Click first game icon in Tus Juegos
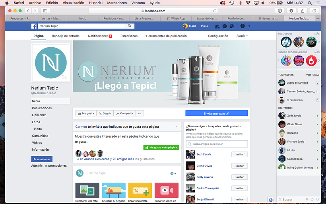The width and height of the screenshot is (326, 204). [x=286, y=42]
